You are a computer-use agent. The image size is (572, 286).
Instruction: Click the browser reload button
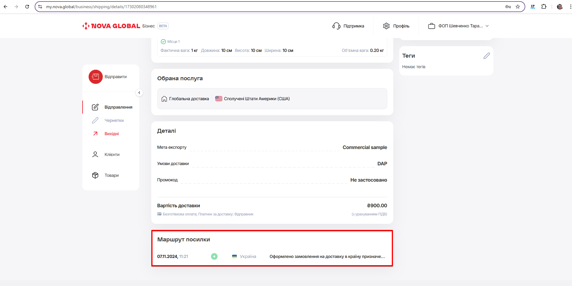27,7
